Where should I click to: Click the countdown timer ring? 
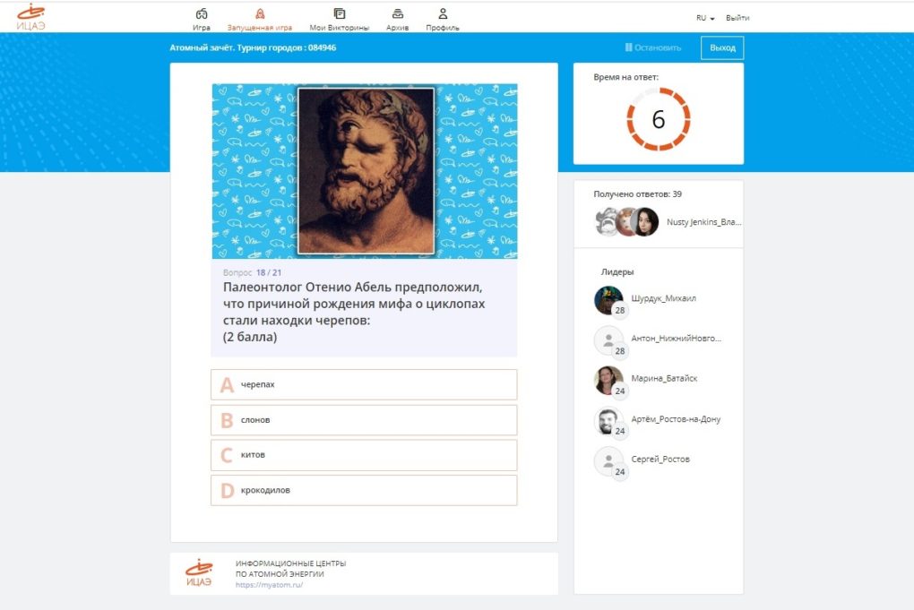point(658,119)
